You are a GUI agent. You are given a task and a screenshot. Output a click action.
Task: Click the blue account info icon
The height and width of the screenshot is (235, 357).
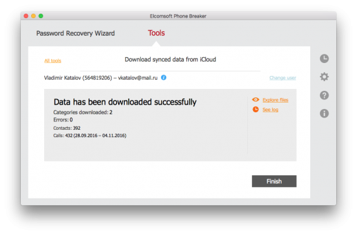(x=164, y=78)
